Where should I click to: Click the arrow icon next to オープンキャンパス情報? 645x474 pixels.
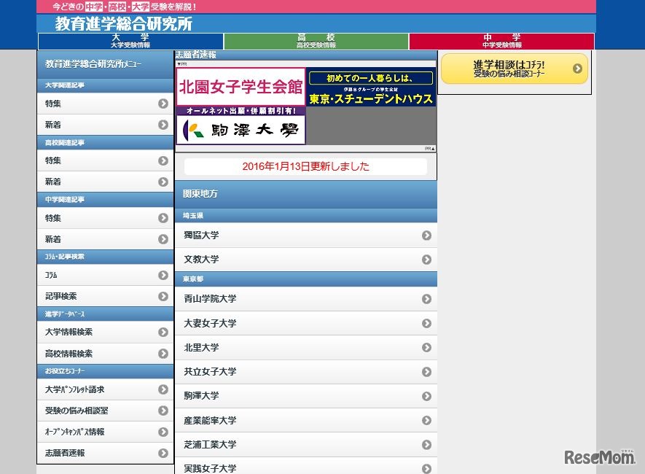[x=163, y=431]
